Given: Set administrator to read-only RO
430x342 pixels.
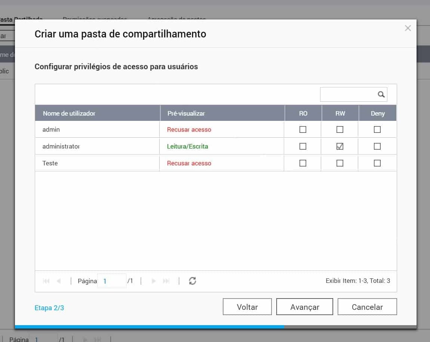Looking at the screenshot, I should (x=303, y=146).
